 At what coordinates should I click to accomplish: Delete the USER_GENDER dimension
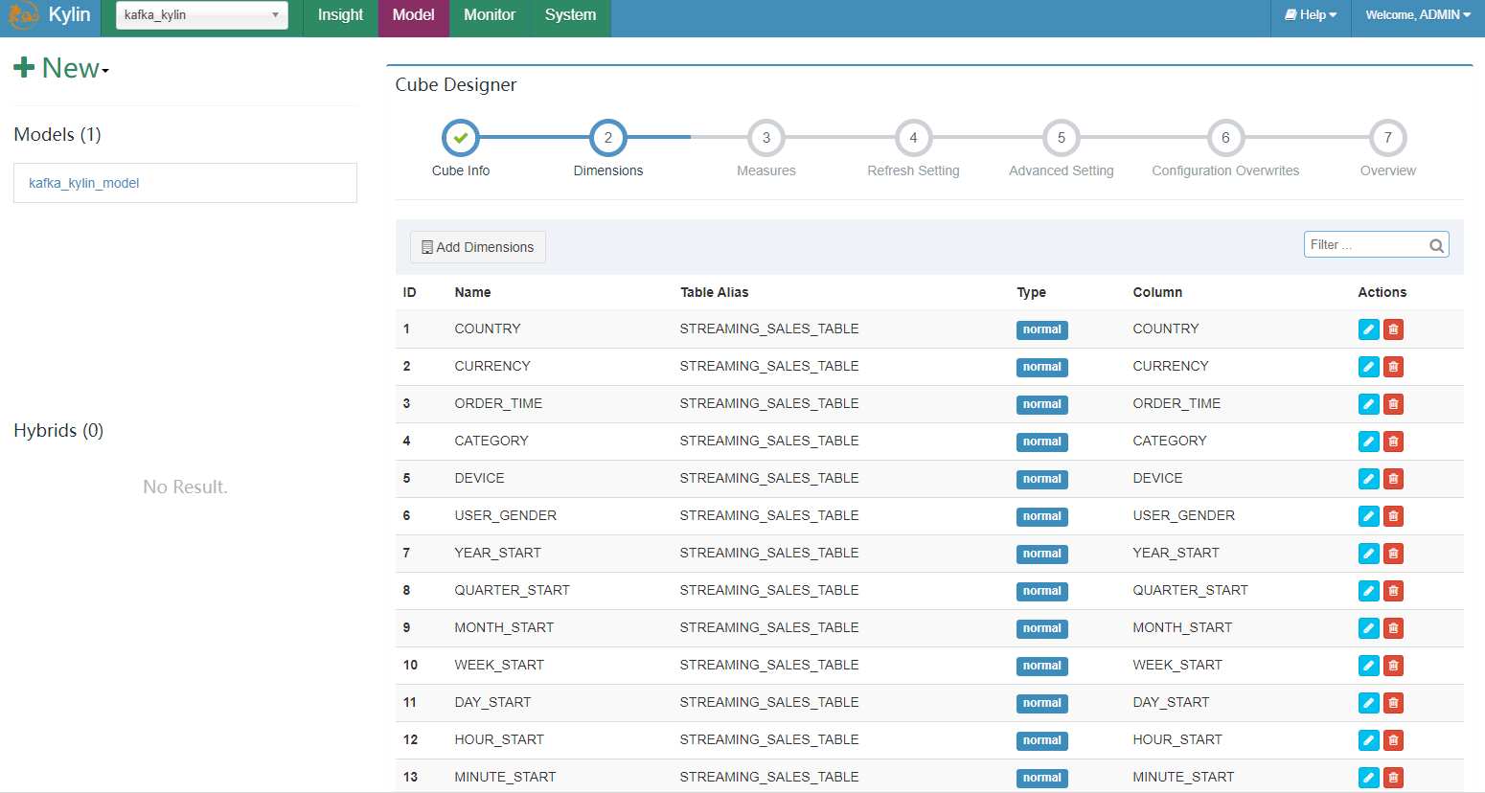(1393, 516)
